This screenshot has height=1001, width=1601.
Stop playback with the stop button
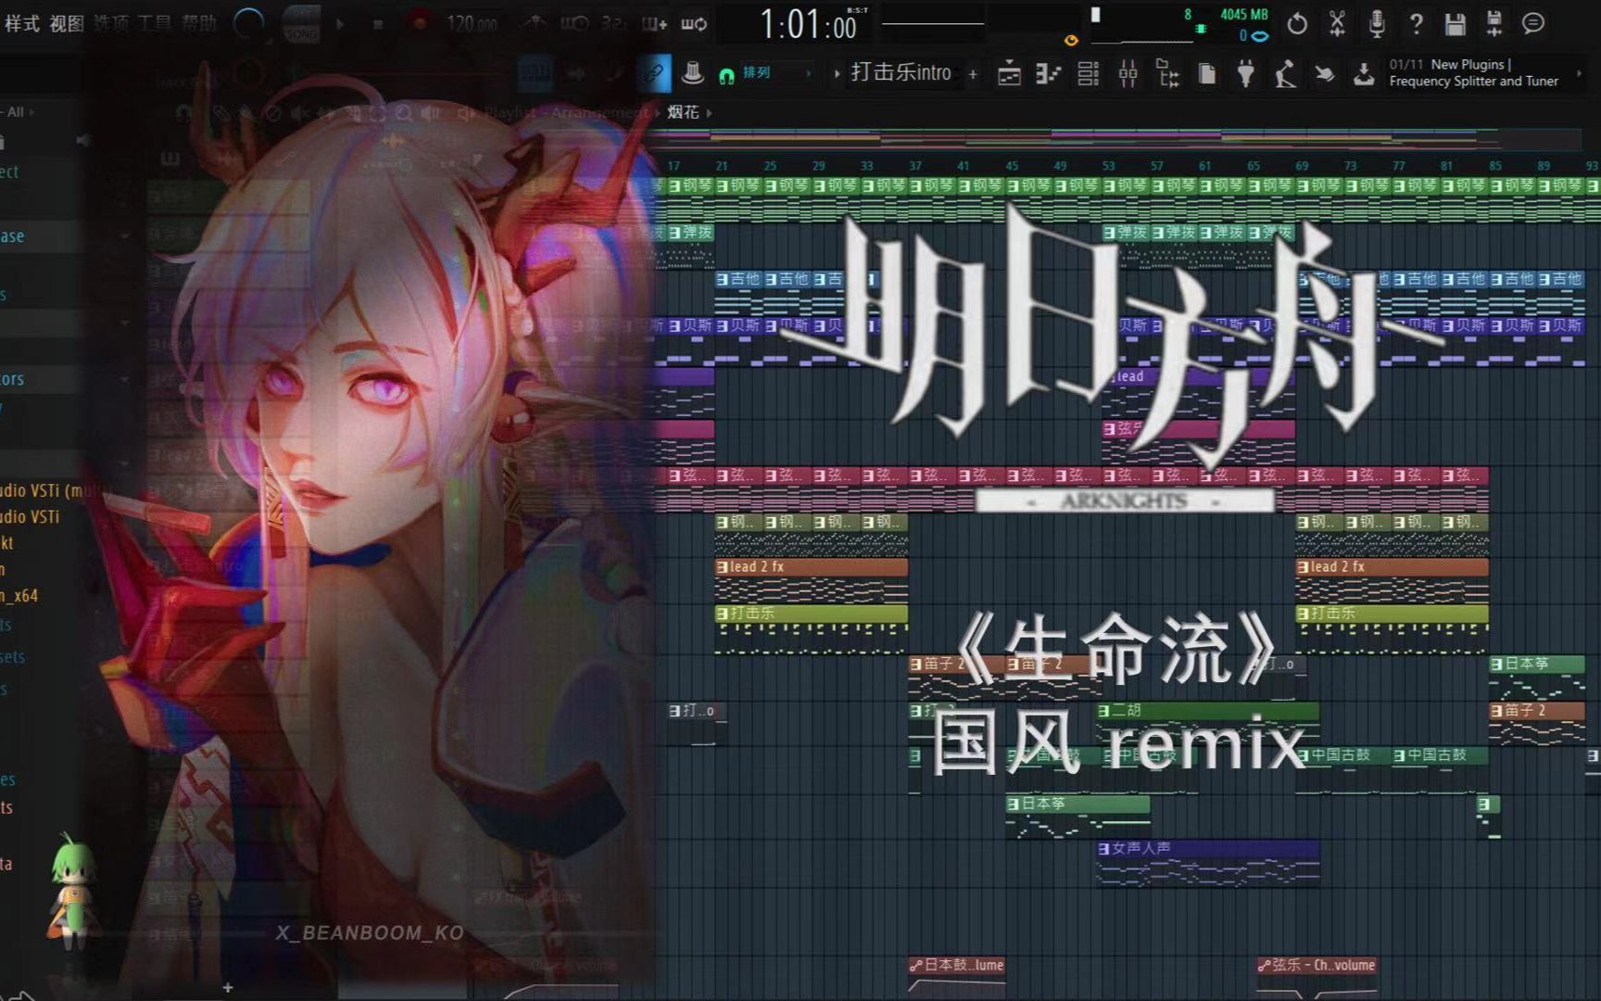pyautogui.click(x=378, y=25)
